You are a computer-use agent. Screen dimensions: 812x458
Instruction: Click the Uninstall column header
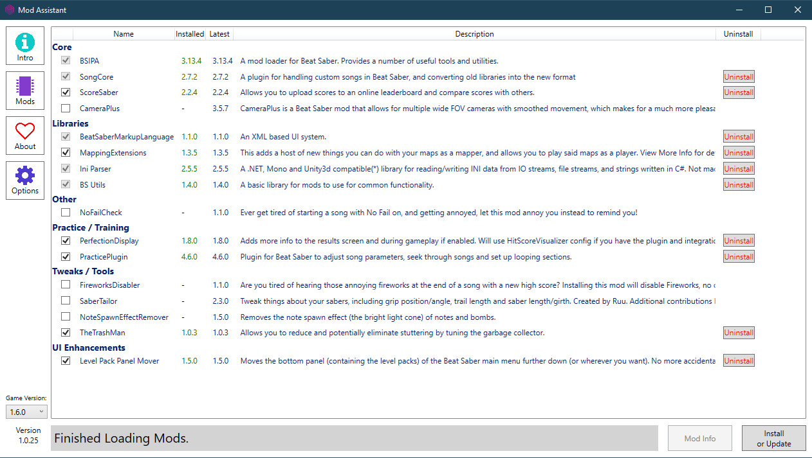738,34
